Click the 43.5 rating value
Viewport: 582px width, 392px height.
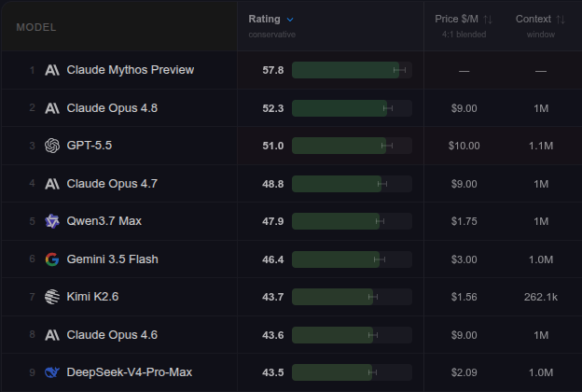point(272,372)
